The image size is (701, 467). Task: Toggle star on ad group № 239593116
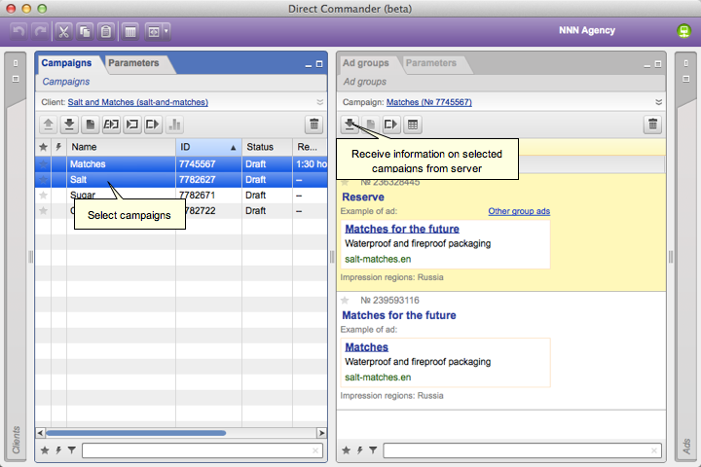pos(345,301)
